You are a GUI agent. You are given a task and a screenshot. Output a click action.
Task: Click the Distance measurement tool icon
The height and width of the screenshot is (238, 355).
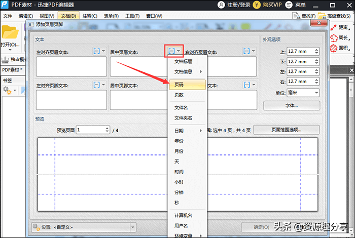point(334,27)
